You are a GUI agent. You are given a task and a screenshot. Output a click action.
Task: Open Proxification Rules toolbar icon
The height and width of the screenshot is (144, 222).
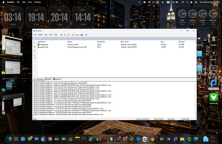[65, 35]
